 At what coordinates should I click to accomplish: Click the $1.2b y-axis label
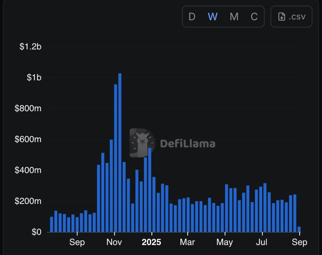(31, 46)
